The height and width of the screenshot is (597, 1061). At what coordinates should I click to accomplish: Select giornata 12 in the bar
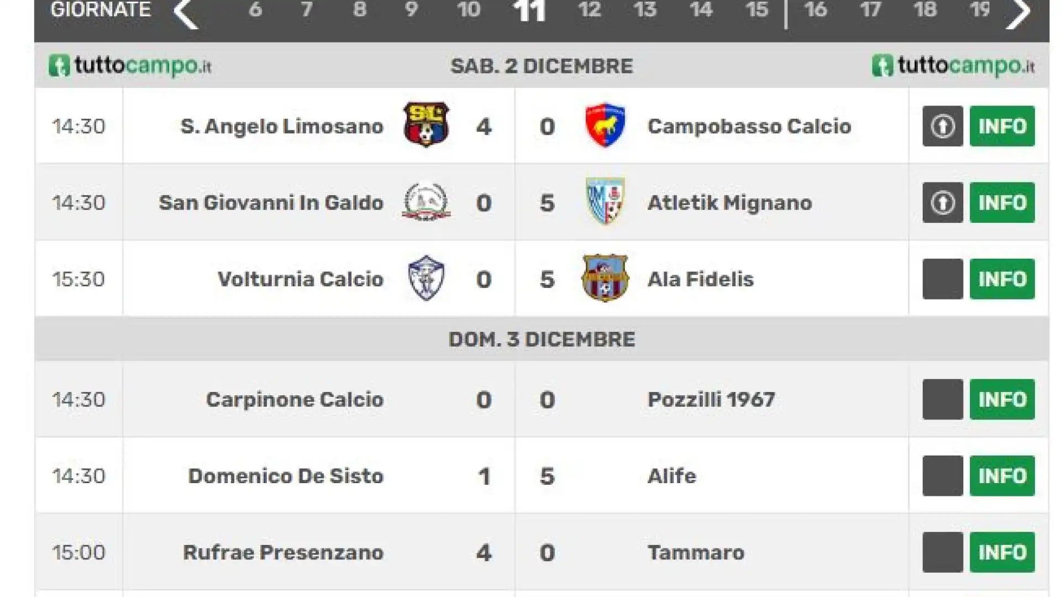click(x=590, y=10)
